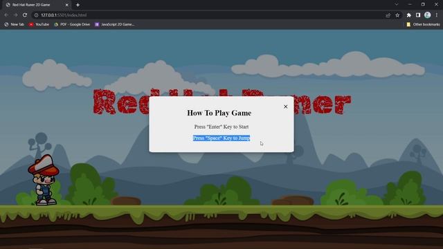
Task: Open the Chrome profile avatar
Action: click(x=428, y=15)
